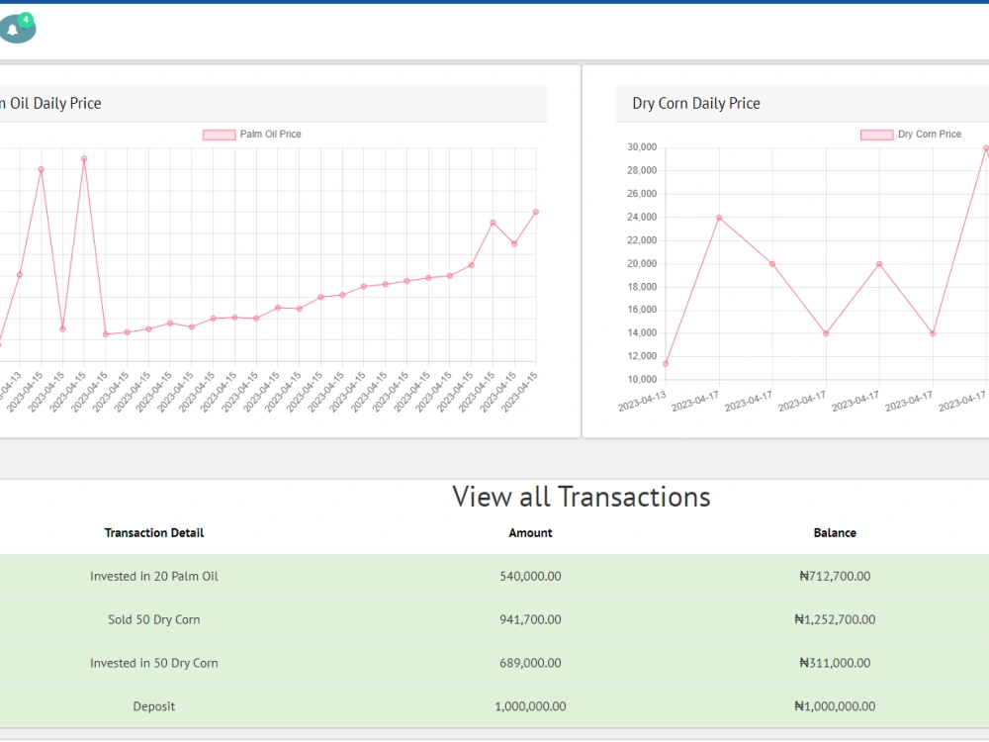Click the ₦712,700.00 balance cell

835,576
